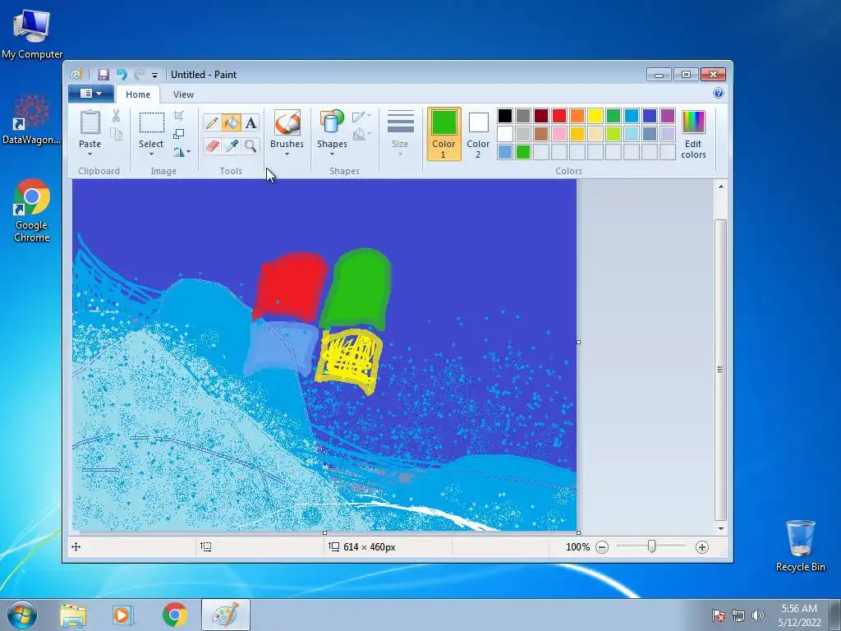
Task: Choose the black color swatch
Action: click(x=505, y=115)
